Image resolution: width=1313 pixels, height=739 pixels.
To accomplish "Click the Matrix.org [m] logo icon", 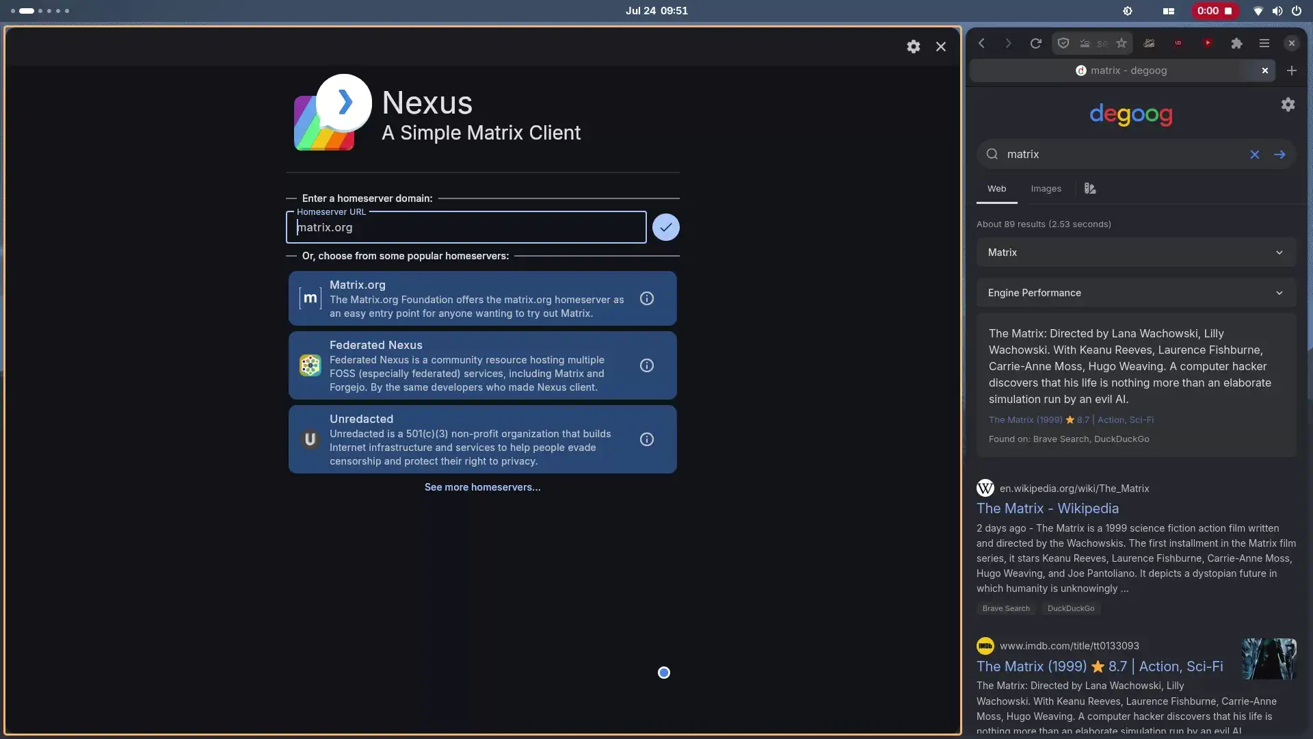I will (310, 298).
